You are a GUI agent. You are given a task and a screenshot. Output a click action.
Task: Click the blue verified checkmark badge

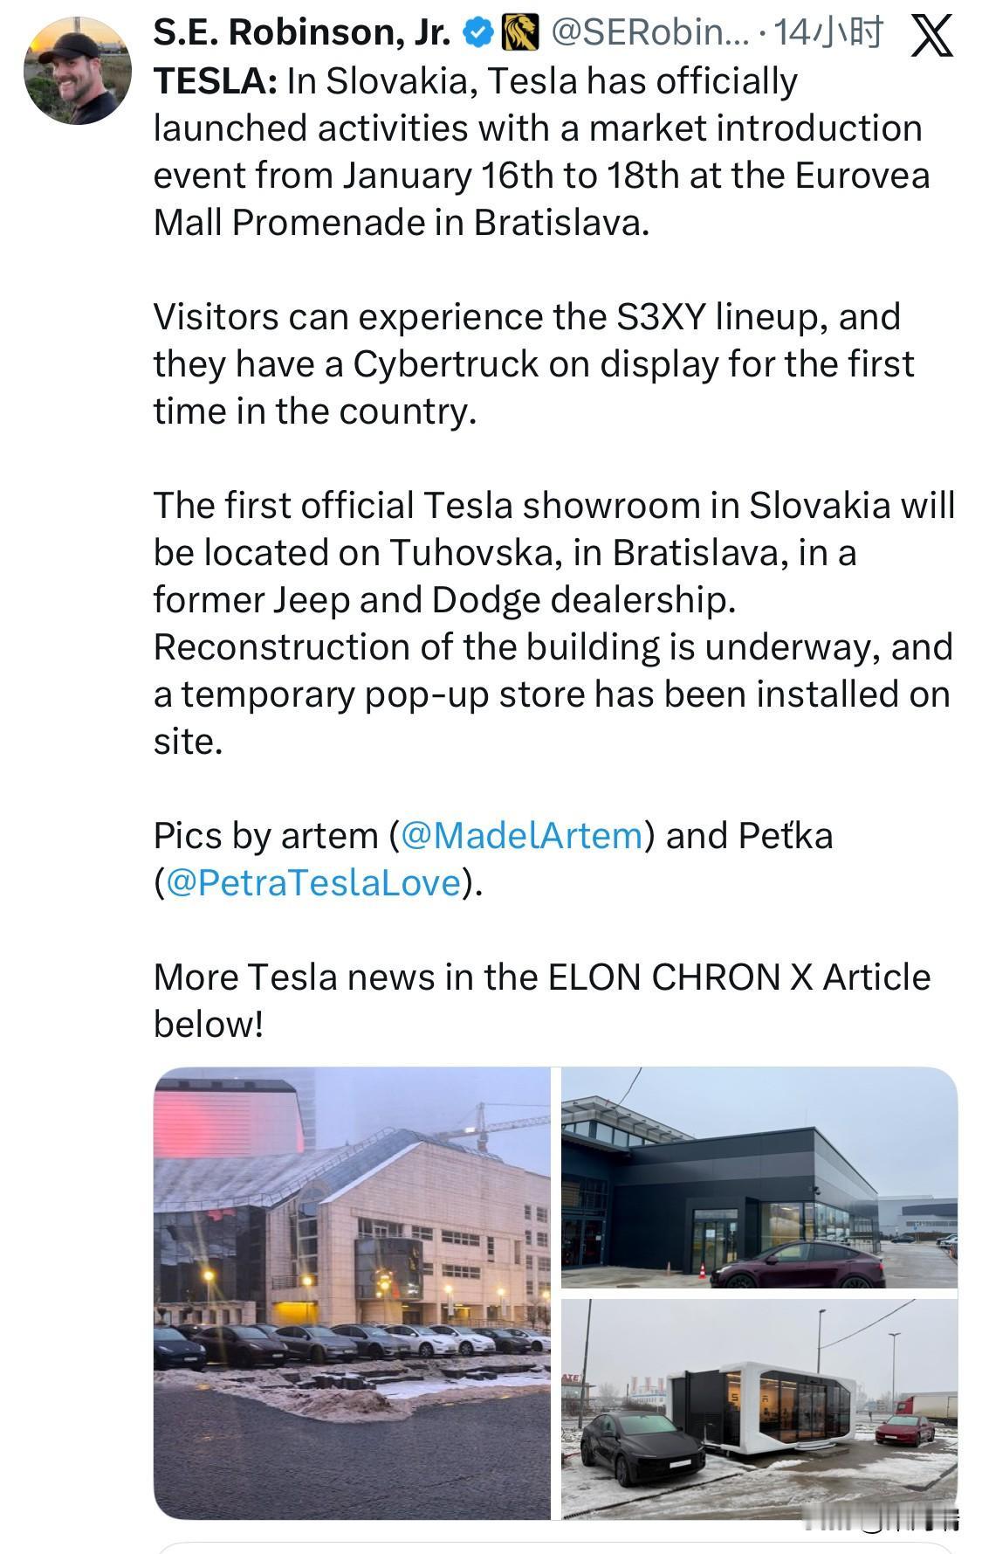(x=477, y=33)
